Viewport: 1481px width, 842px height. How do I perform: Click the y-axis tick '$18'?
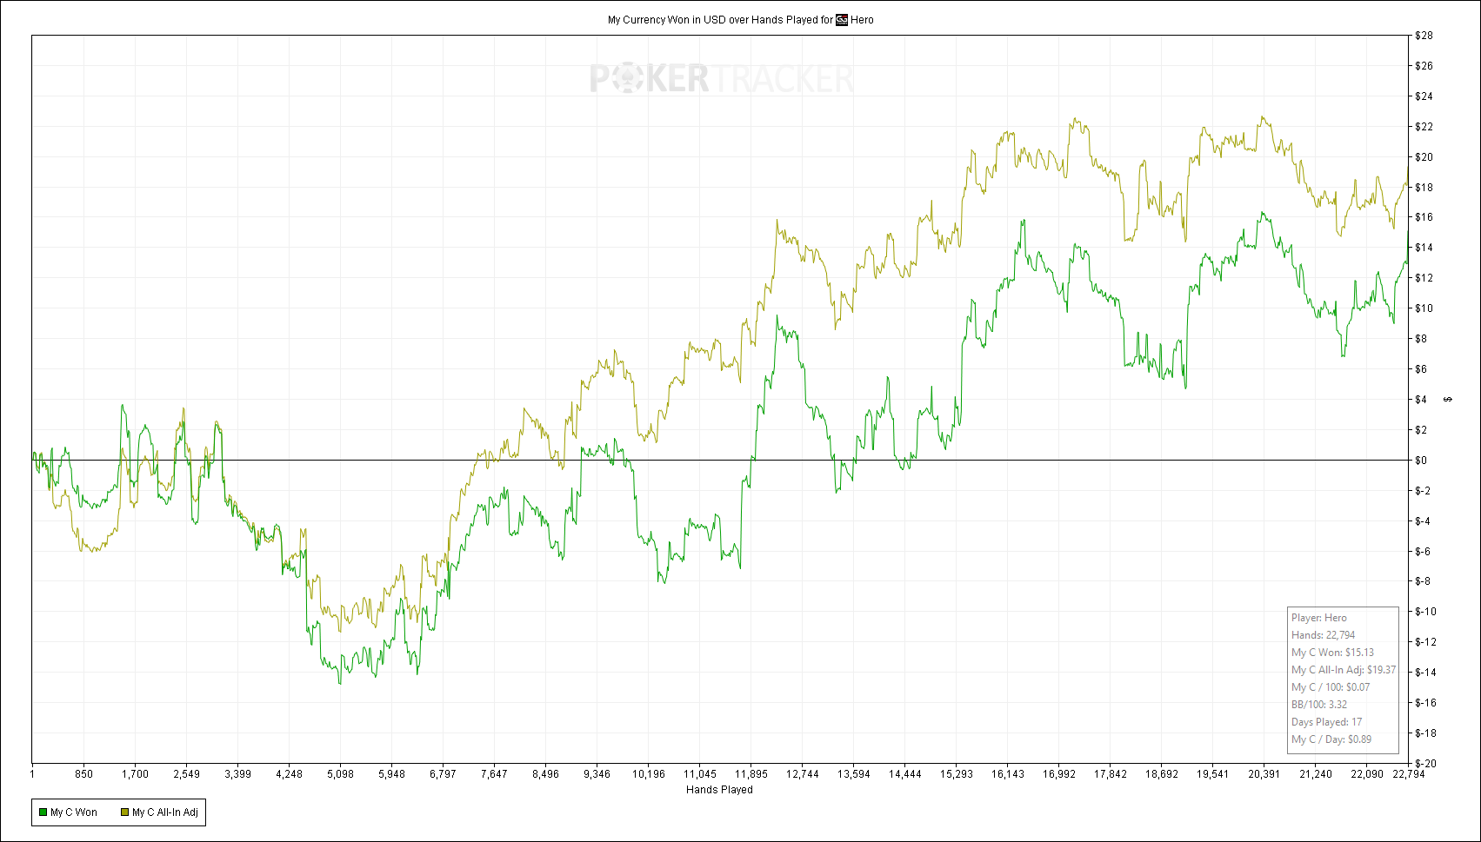point(1424,188)
